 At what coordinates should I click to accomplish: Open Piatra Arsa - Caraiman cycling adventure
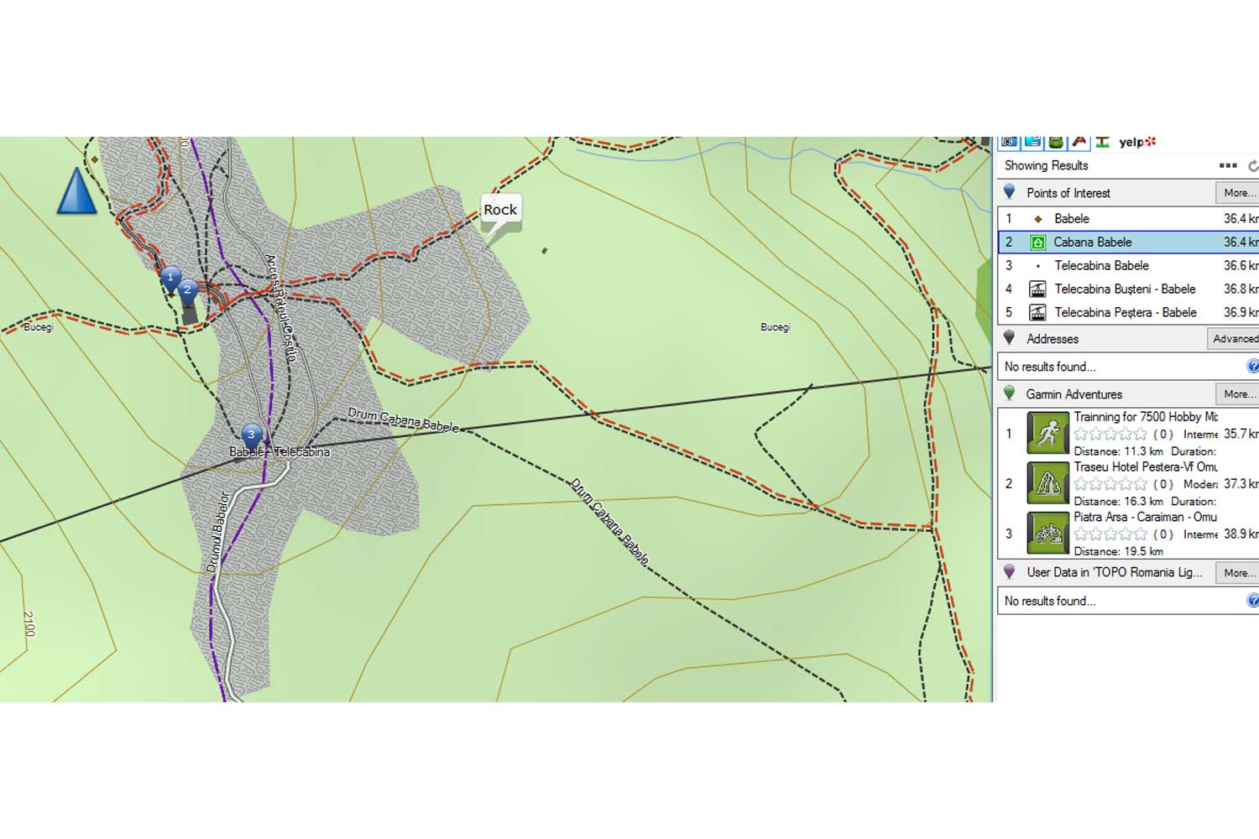click(1145, 518)
